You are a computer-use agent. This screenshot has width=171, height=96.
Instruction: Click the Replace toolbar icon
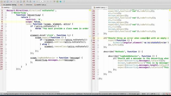30,2
